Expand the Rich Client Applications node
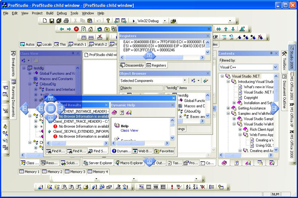Image resolution: width=298 pixels, height=198 pixels. 240,130
